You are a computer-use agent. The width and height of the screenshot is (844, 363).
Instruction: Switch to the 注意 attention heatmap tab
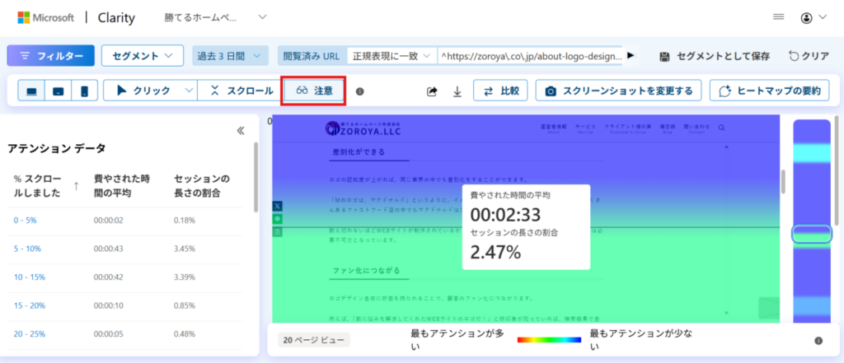pos(315,91)
